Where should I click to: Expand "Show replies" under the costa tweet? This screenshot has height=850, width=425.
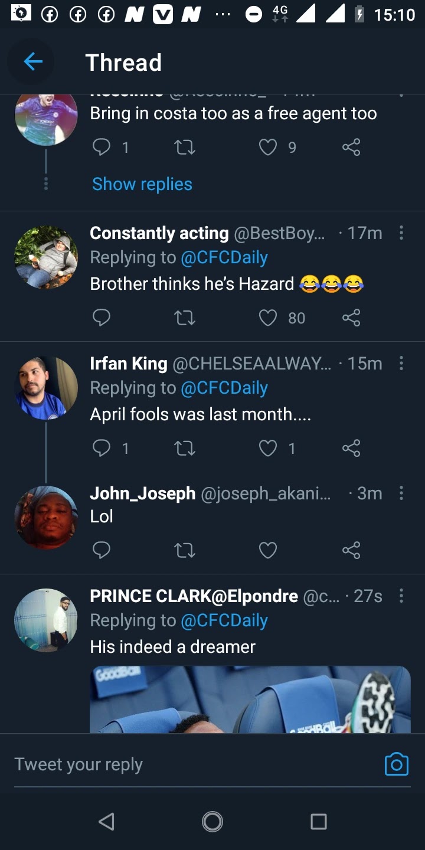[x=142, y=184]
